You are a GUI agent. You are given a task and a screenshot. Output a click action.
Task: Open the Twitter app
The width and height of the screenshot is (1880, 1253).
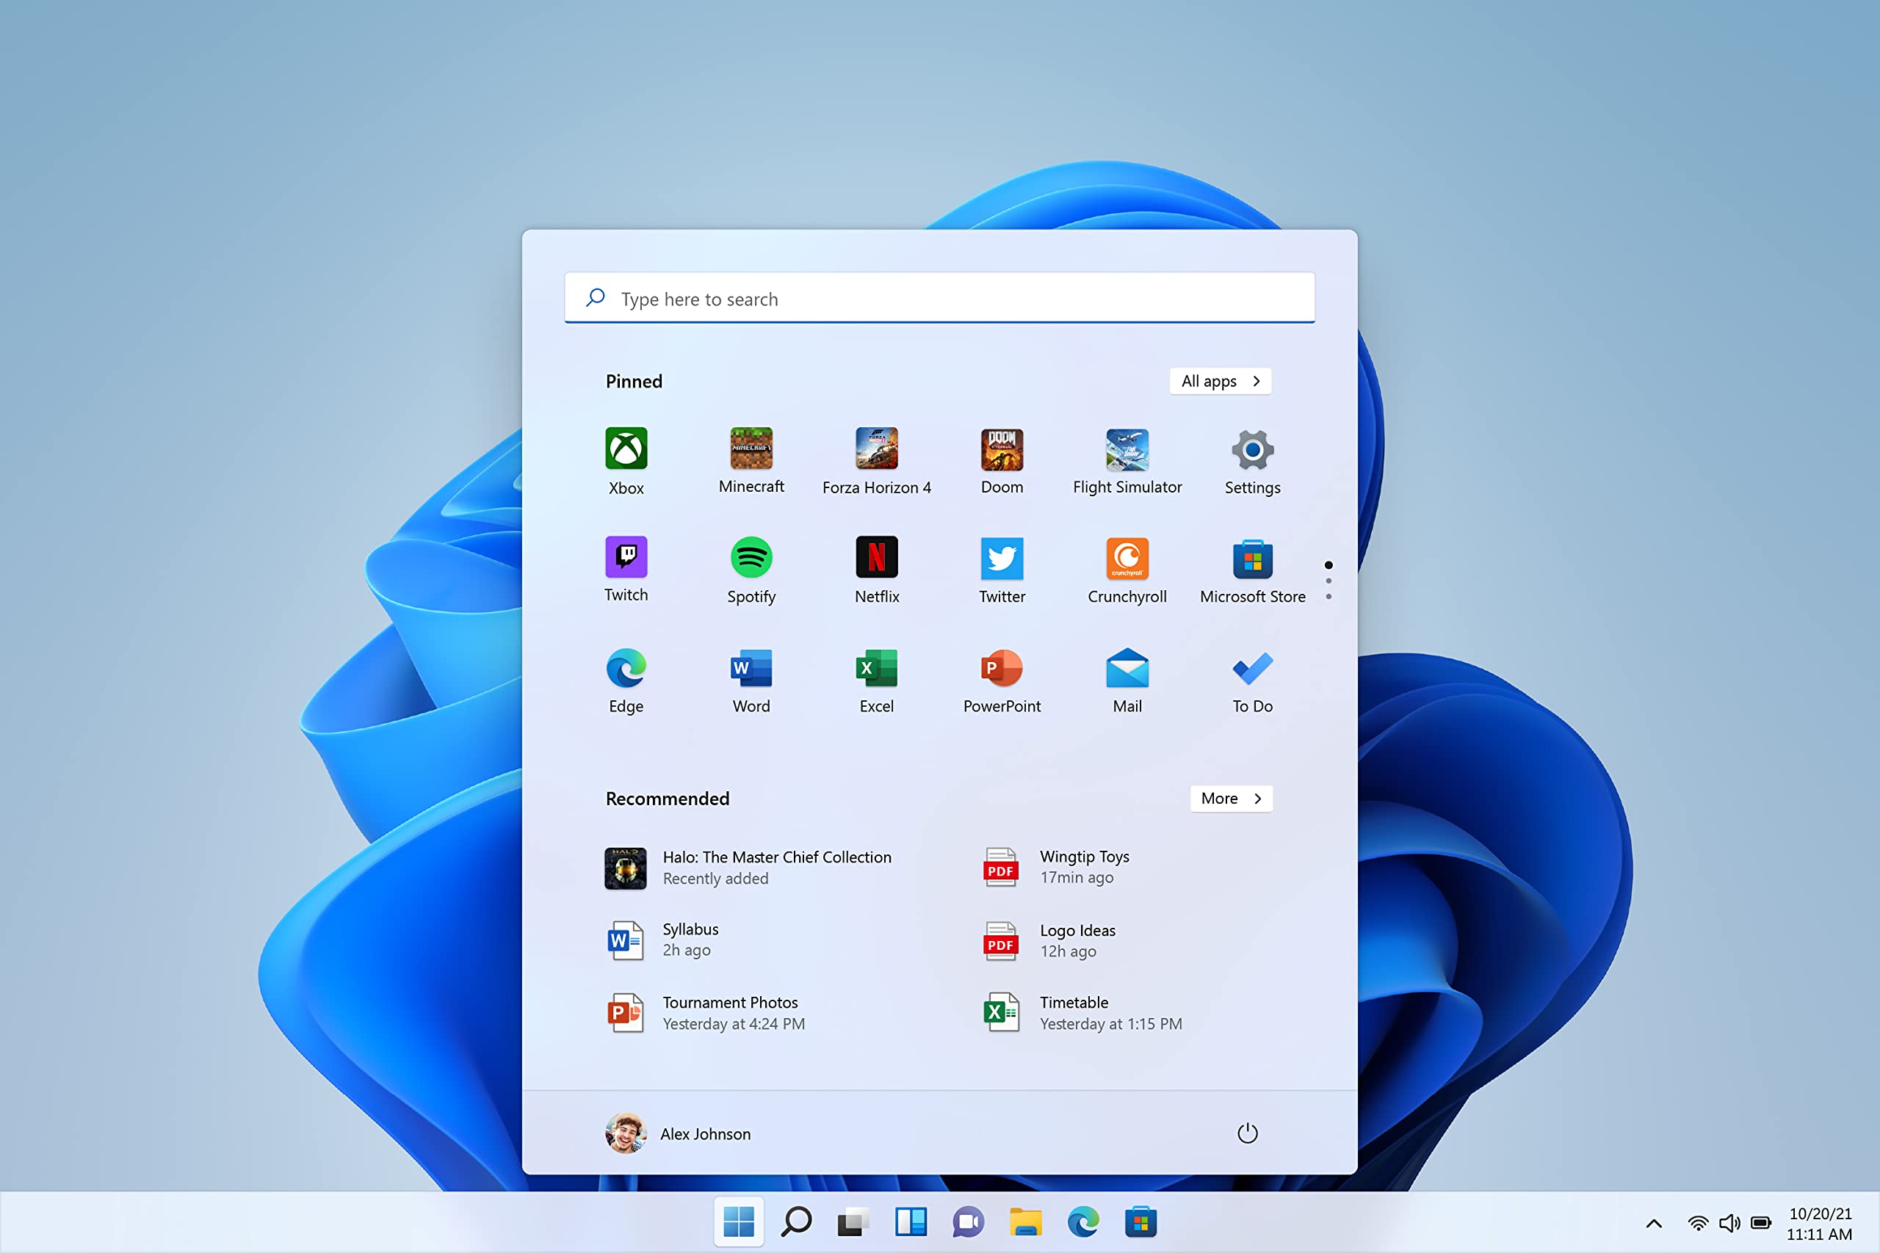tap(1002, 559)
